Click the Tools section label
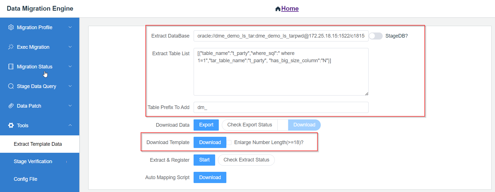Image resolution: width=495 pixels, height=192 pixels. (22, 126)
